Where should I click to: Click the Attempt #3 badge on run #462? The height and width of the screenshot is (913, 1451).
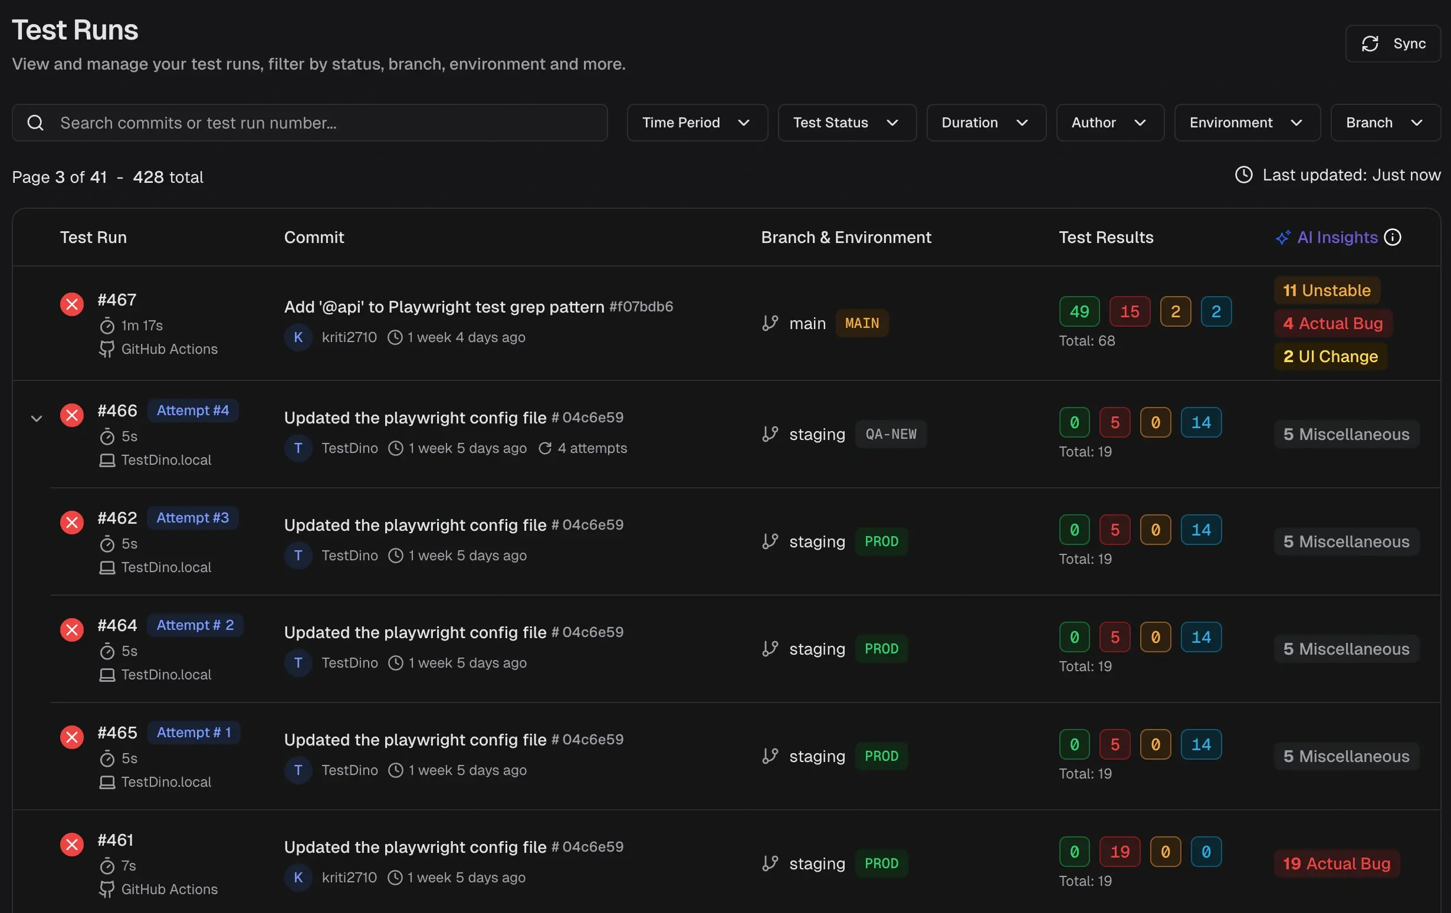tap(193, 518)
